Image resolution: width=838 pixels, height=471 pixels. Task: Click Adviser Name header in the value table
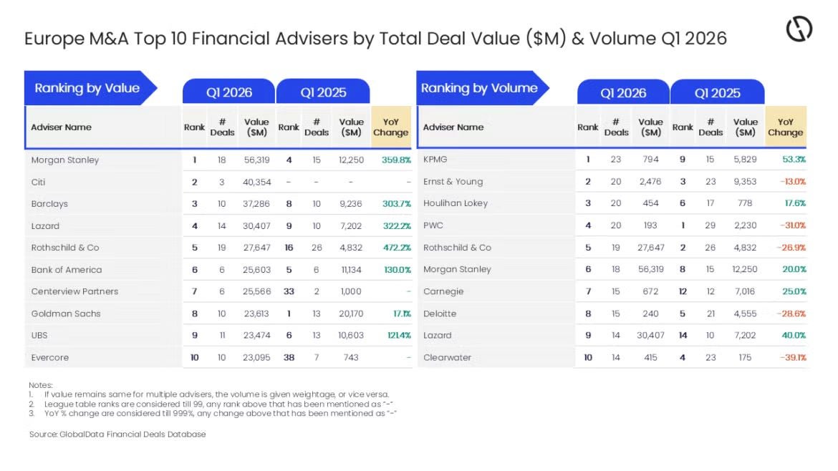coord(62,127)
